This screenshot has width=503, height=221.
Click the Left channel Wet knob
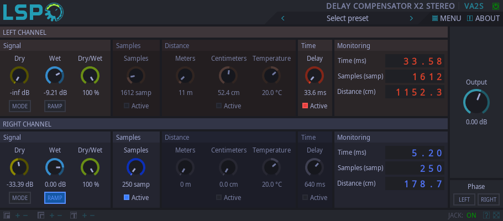coord(54,76)
